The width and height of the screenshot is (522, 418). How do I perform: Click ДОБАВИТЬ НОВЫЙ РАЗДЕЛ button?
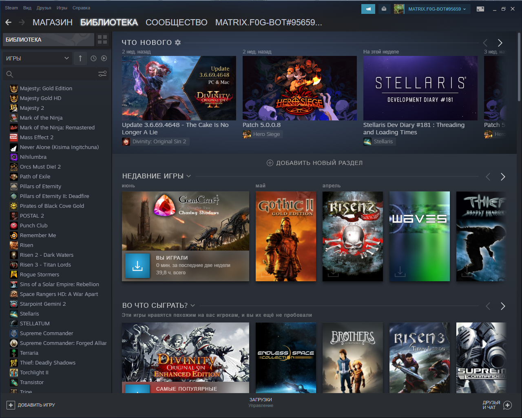point(314,163)
